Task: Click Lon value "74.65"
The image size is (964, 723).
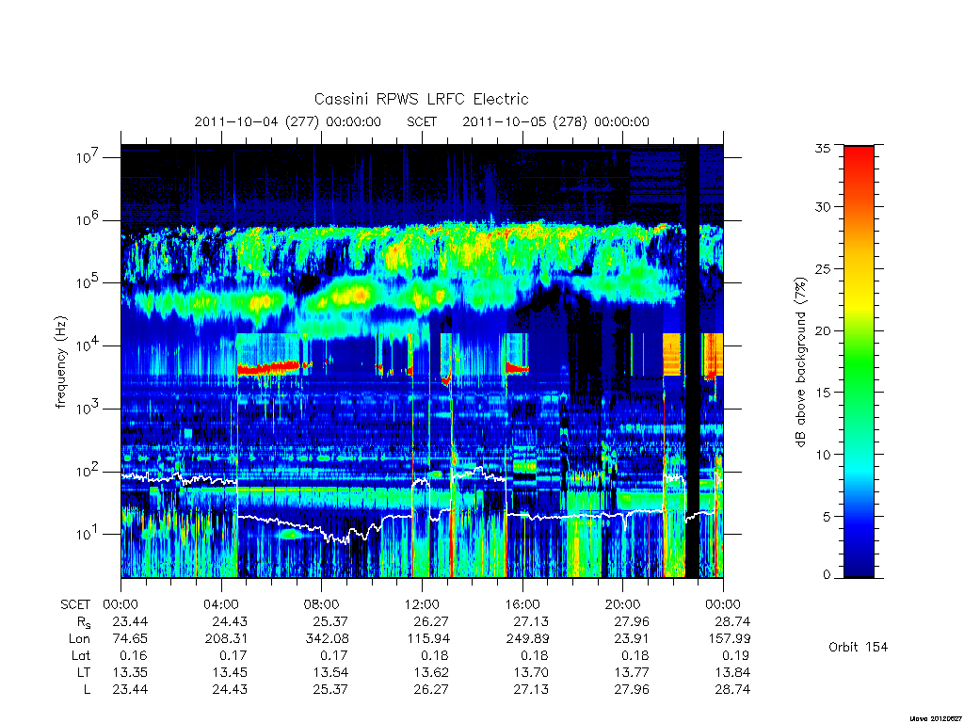Action: 130,639
